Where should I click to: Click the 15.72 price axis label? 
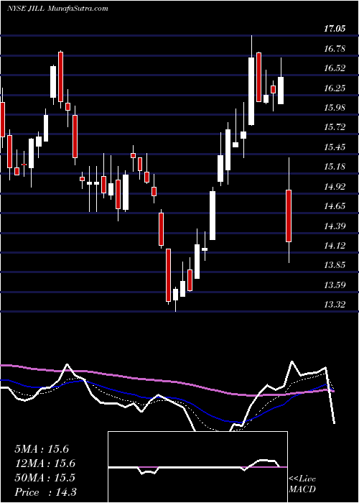pos(335,127)
